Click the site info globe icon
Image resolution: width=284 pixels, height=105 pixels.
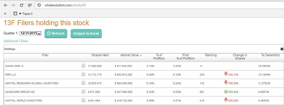39,5
